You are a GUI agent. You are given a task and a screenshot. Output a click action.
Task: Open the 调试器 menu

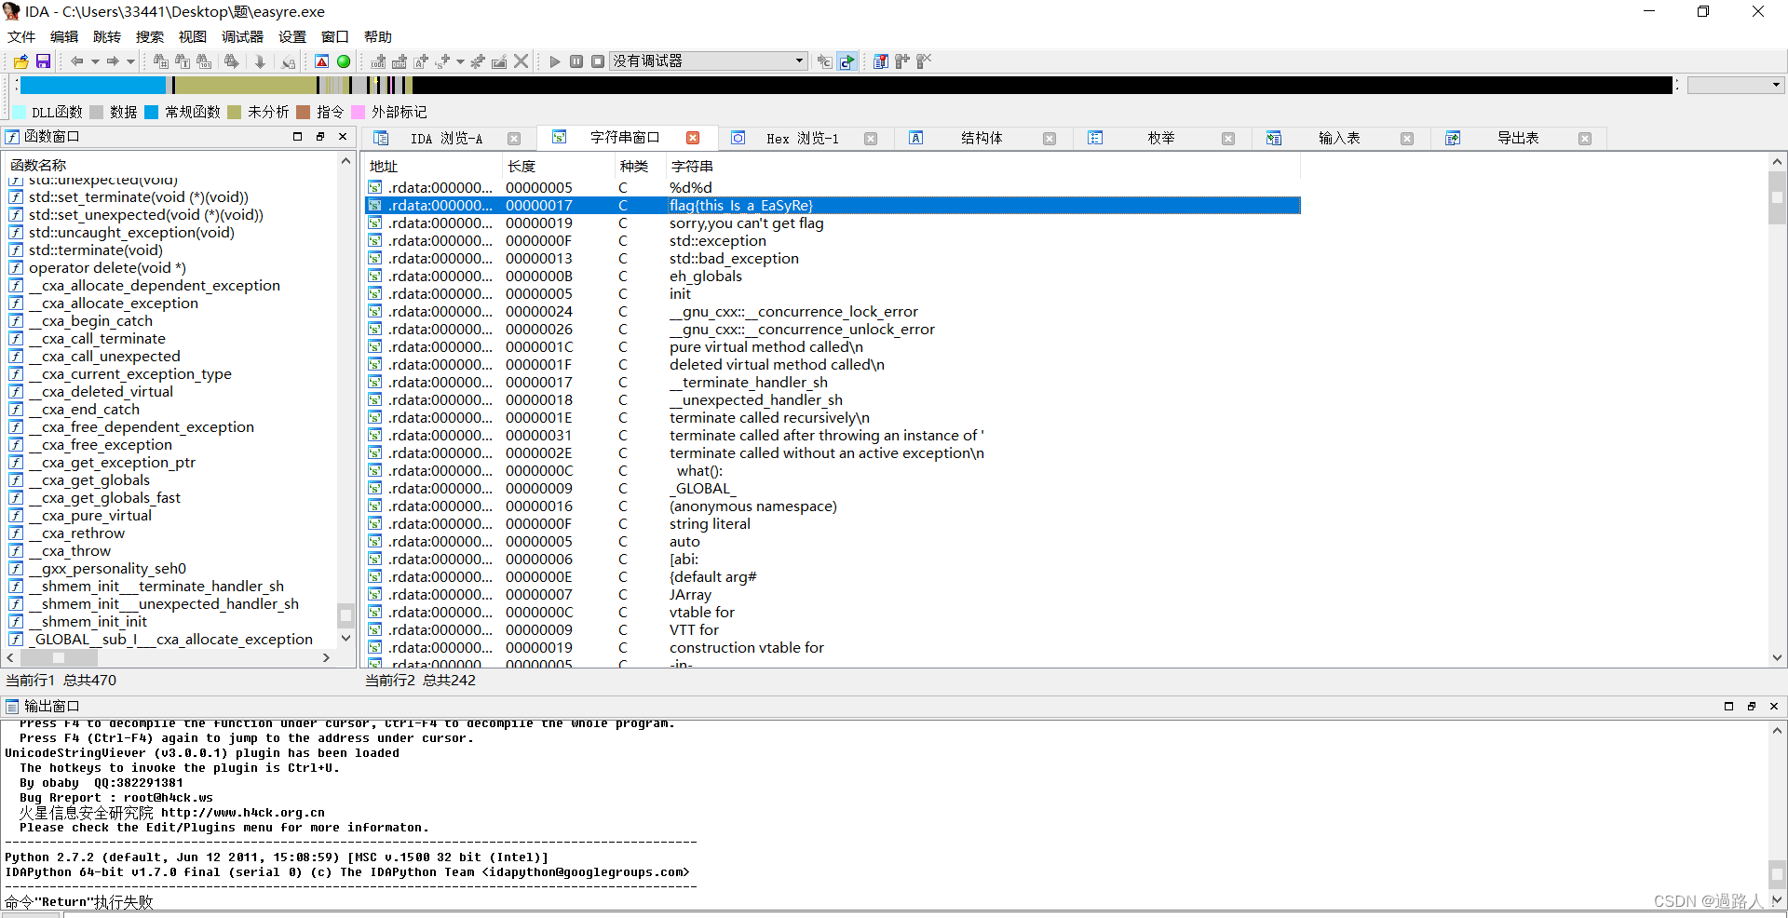click(241, 36)
